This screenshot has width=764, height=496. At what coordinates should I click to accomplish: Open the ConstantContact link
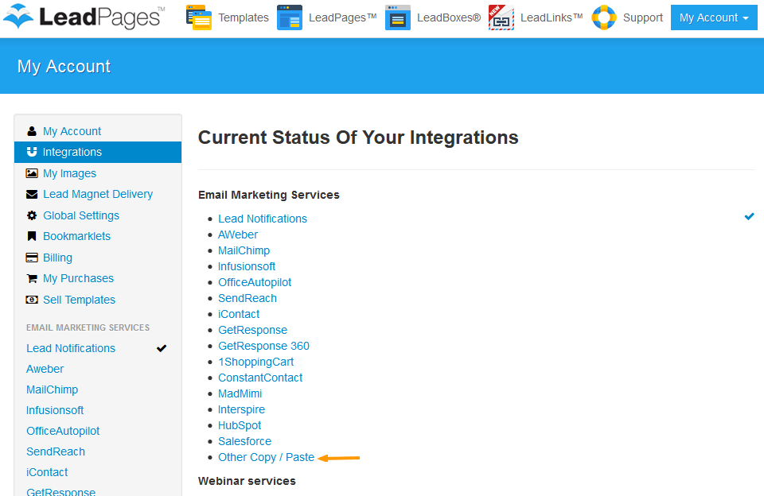click(260, 378)
